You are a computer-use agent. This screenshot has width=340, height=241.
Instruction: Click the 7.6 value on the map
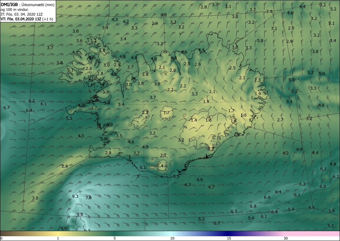pos(88,197)
